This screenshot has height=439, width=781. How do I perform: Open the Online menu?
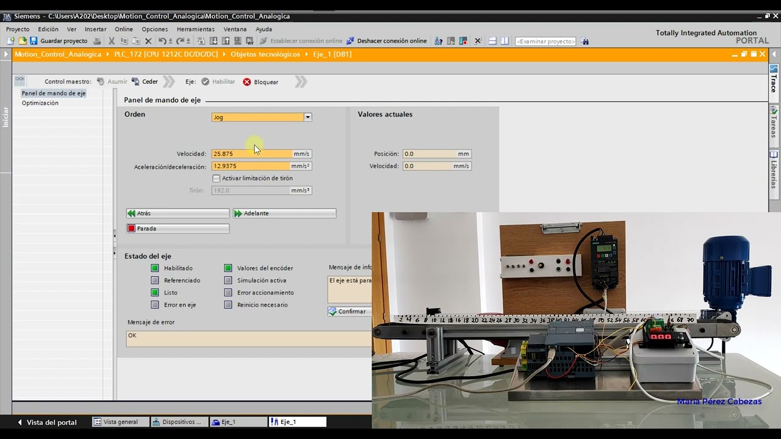(124, 29)
